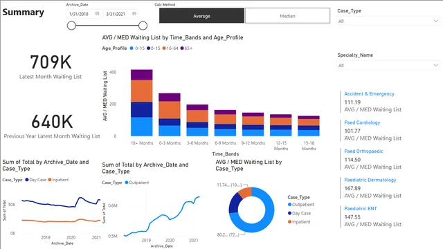
Task: Select the 18+ Months bar
Action: [x=141, y=103]
